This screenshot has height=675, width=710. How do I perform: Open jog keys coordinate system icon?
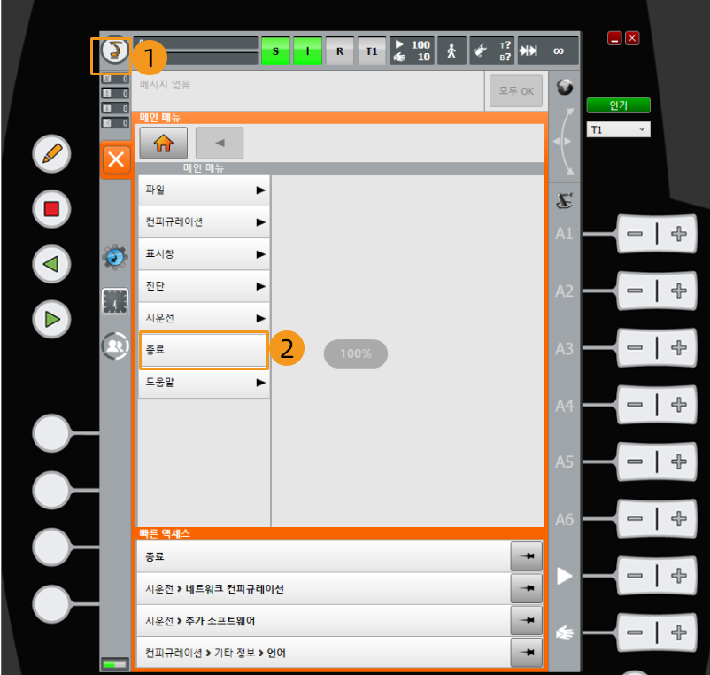[x=564, y=200]
